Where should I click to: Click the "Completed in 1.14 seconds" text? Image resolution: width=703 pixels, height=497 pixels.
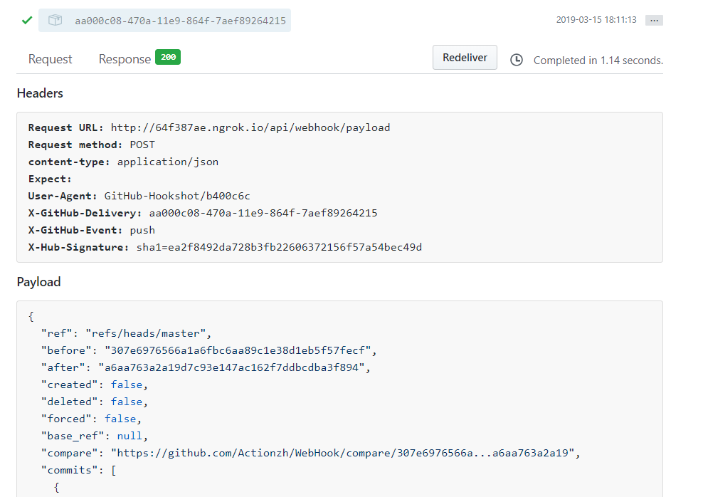pos(598,61)
